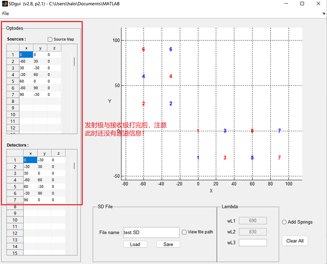
Task: Select Sources row 6 y cell 90
Action: point(40,88)
